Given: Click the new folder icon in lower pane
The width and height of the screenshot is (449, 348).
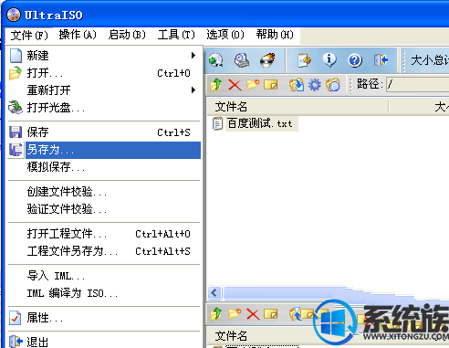Looking at the screenshot, I should coord(235,313).
